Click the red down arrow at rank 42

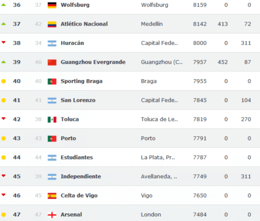(x=4, y=118)
